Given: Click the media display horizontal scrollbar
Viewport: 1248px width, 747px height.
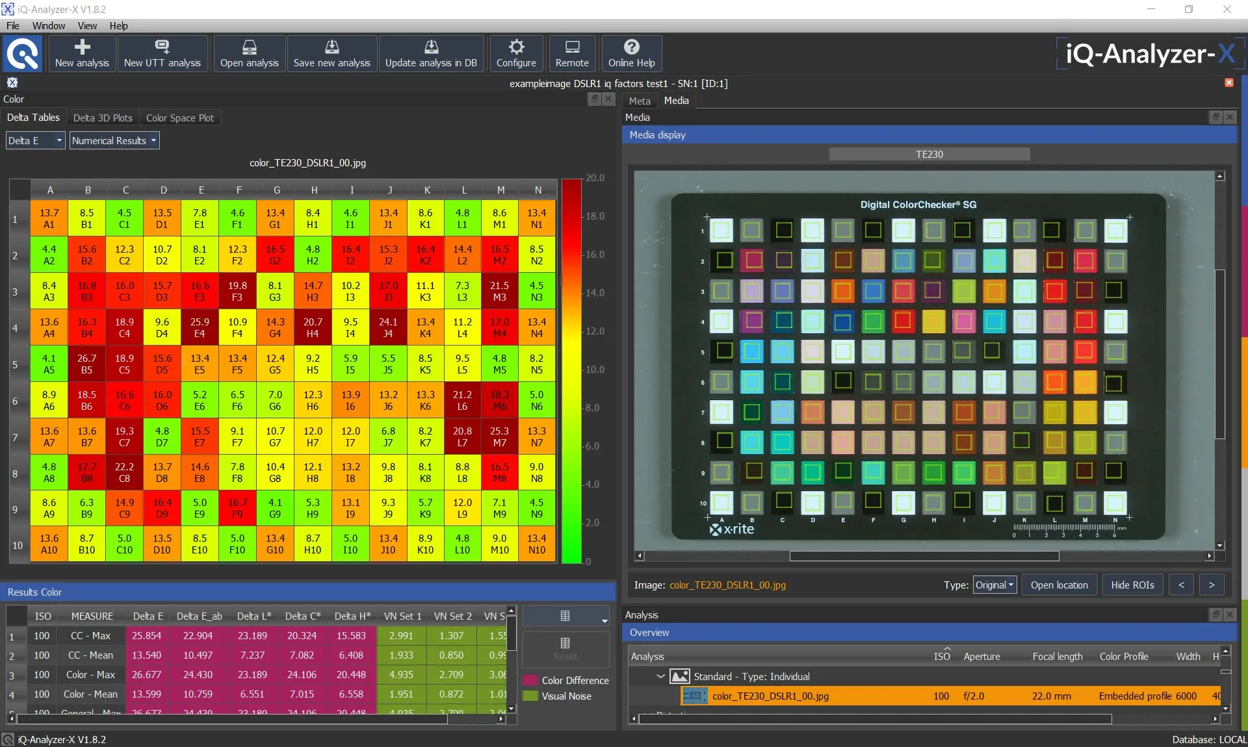Looking at the screenshot, I should pyautogui.click(x=924, y=556).
